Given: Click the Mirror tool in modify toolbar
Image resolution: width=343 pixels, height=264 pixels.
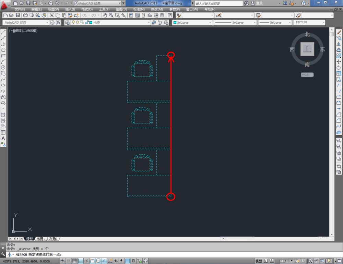Looking at the screenshot, I should [x=339, y=44].
